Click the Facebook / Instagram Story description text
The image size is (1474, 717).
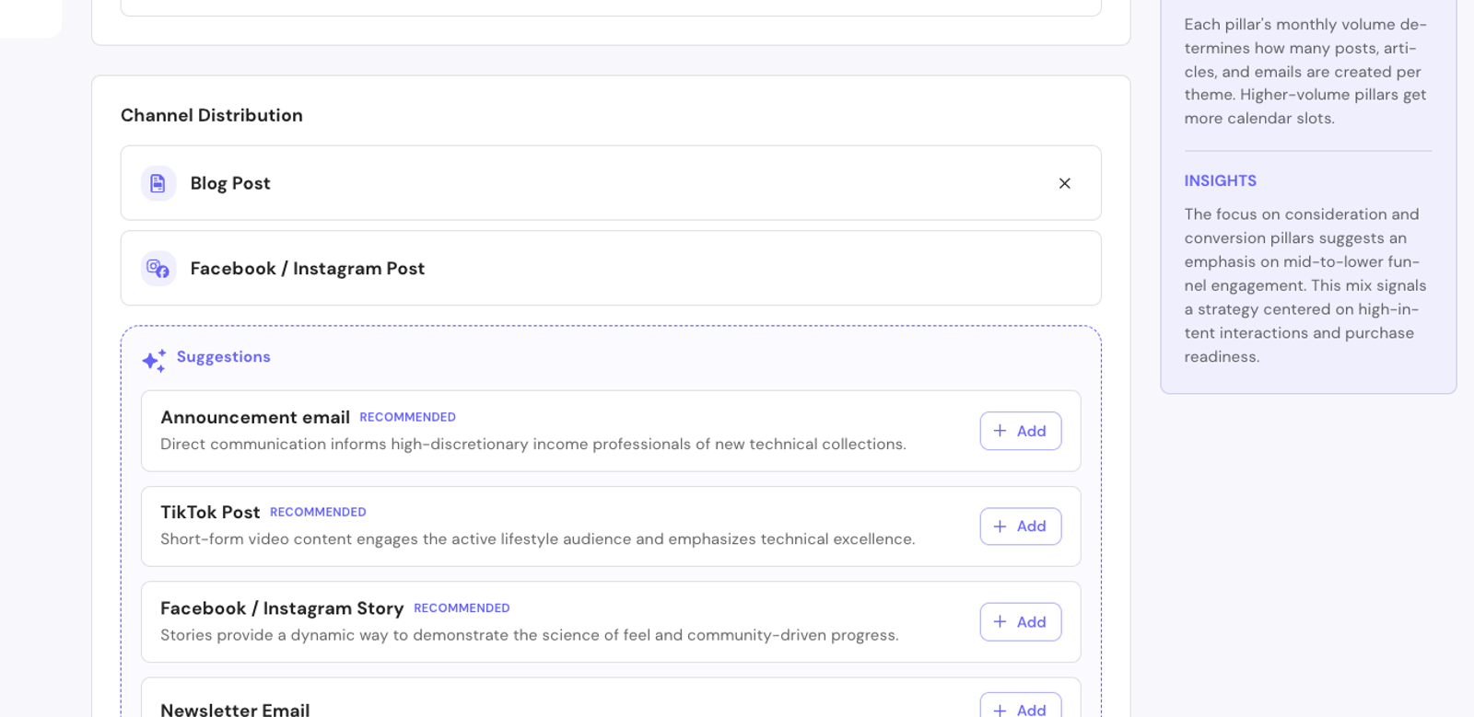pos(530,635)
